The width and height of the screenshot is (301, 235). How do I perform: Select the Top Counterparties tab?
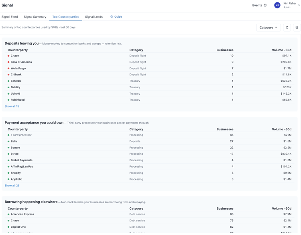(66, 17)
